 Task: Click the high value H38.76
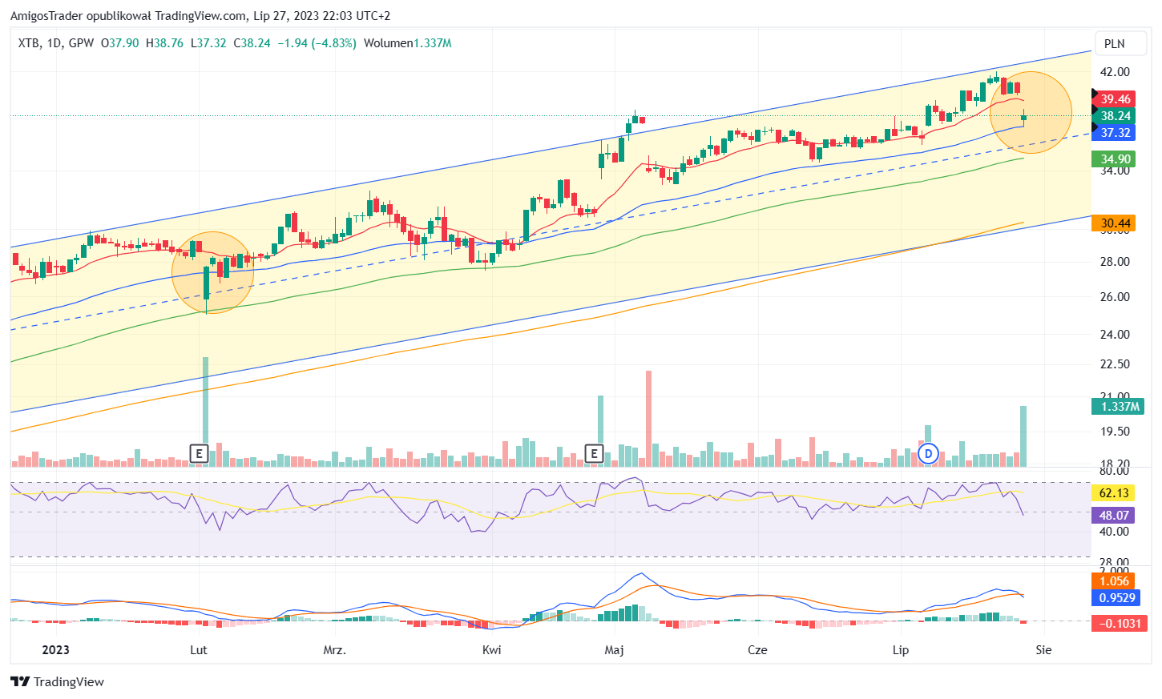click(164, 43)
